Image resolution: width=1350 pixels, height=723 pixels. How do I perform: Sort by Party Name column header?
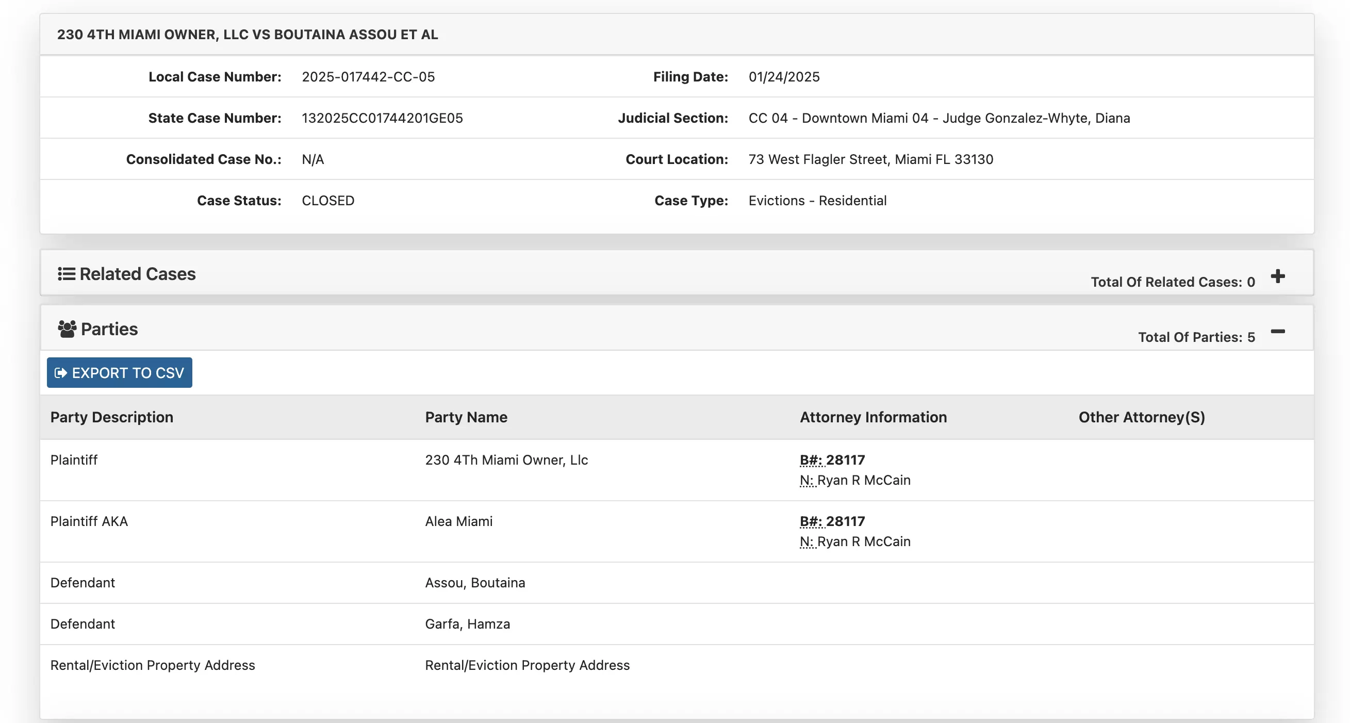[466, 417]
